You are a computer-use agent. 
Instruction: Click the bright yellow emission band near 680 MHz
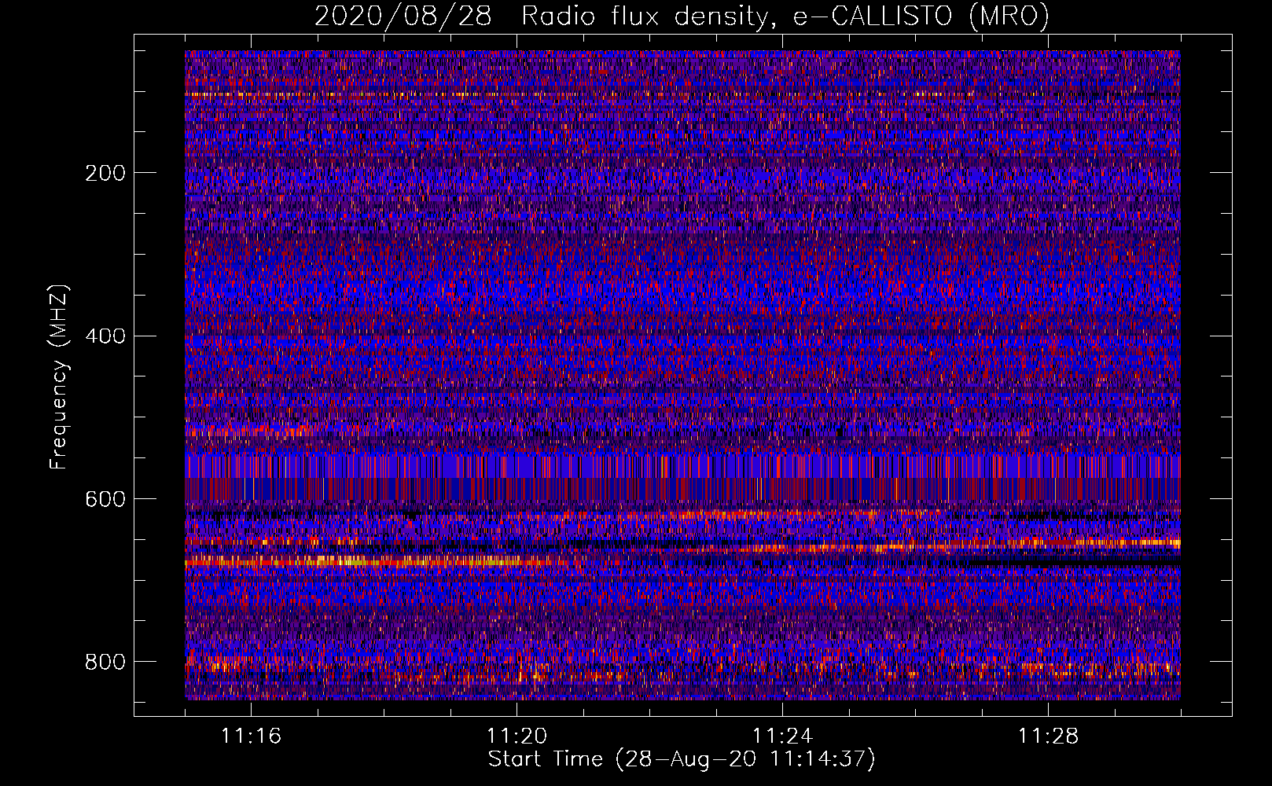pyautogui.click(x=376, y=561)
